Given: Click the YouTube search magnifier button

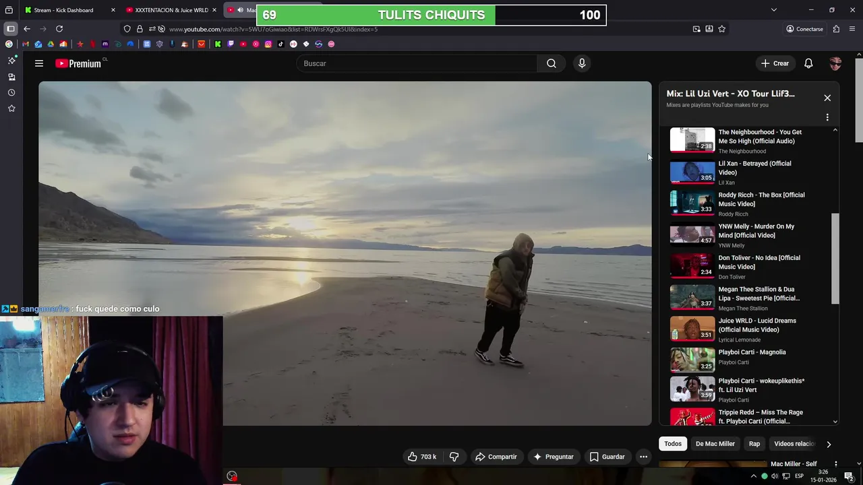Looking at the screenshot, I should pyautogui.click(x=552, y=63).
